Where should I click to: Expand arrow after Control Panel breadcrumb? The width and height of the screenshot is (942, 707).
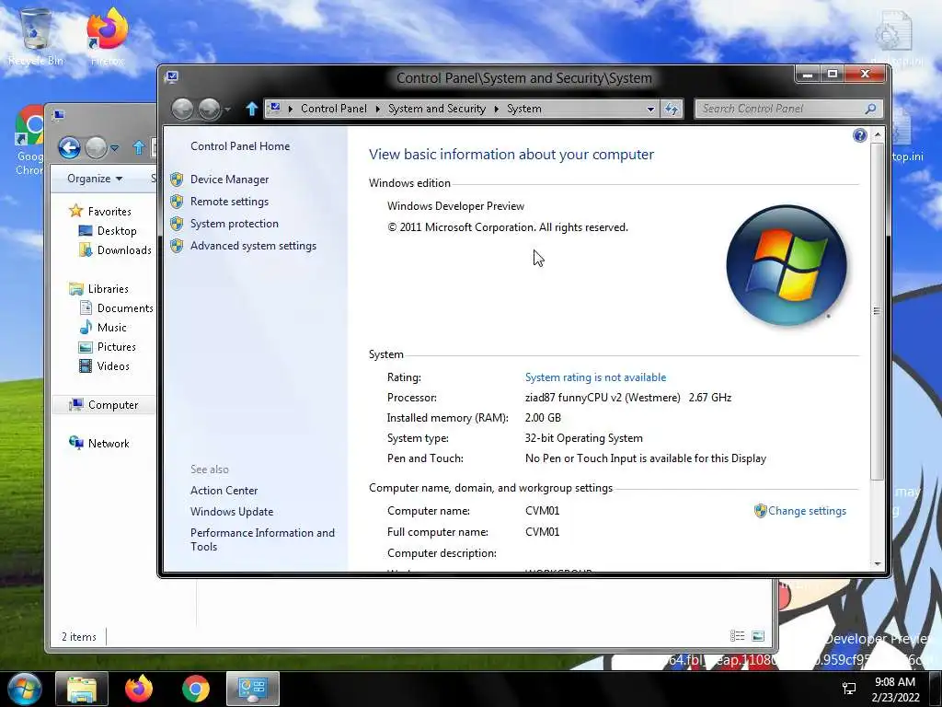coord(377,109)
